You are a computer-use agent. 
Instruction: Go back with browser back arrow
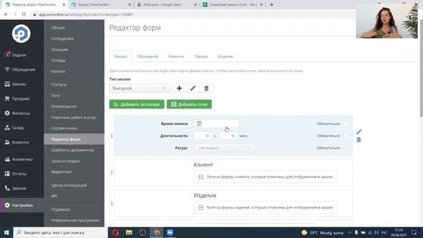click(6, 15)
